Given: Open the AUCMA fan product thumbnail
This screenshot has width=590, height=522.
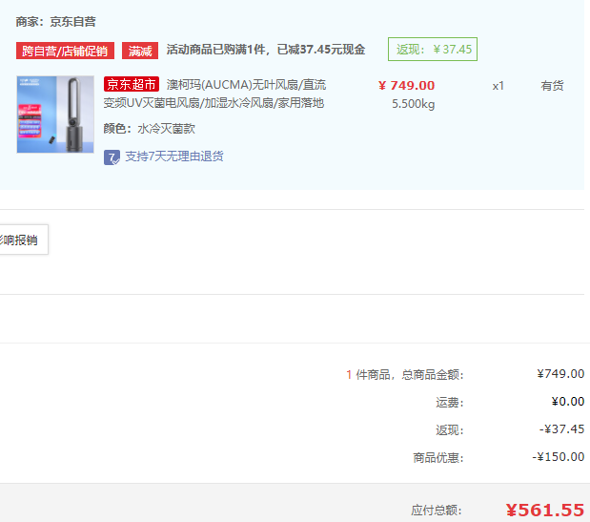Looking at the screenshot, I should pyautogui.click(x=55, y=115).
